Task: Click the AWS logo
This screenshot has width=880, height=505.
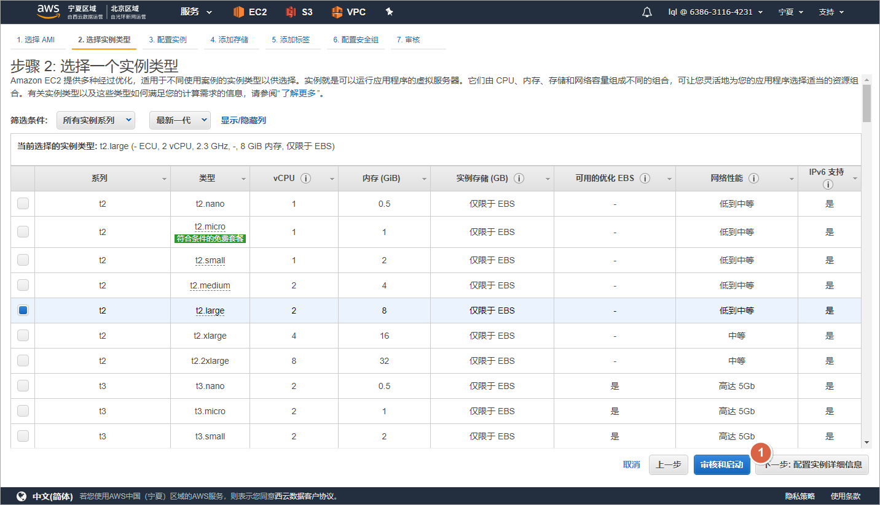Action: pos(48,10)
